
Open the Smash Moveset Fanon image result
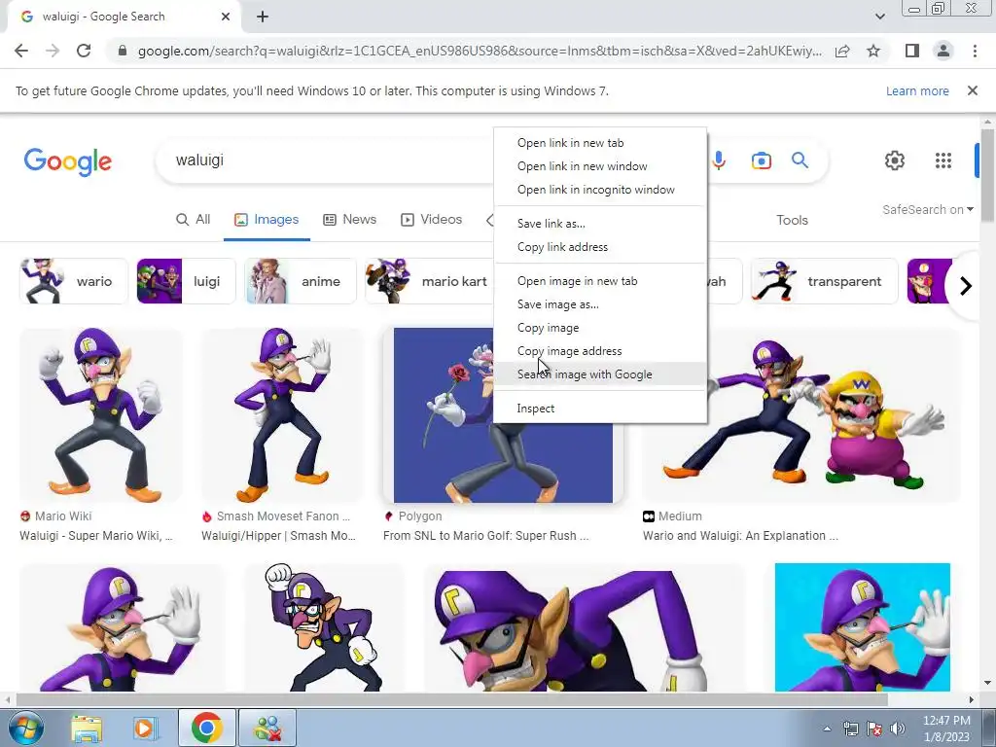pos(282,414)
